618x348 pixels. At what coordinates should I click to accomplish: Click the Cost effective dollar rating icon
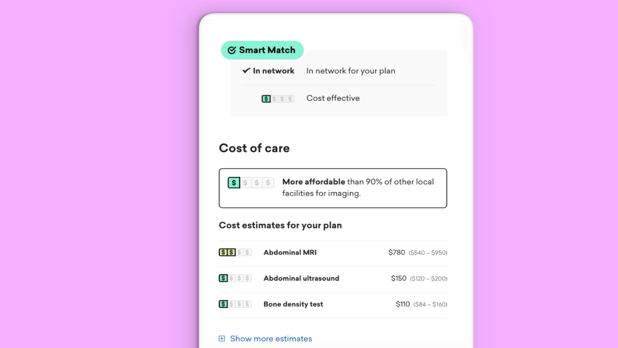278,99
